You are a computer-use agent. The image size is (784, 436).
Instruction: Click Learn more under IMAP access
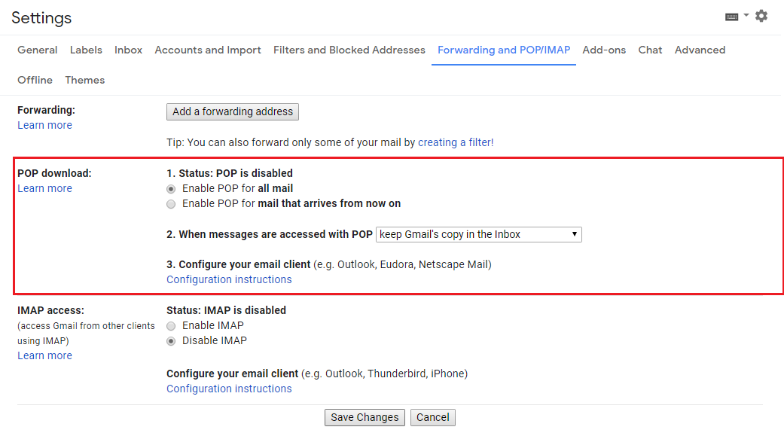click(44, 355)
